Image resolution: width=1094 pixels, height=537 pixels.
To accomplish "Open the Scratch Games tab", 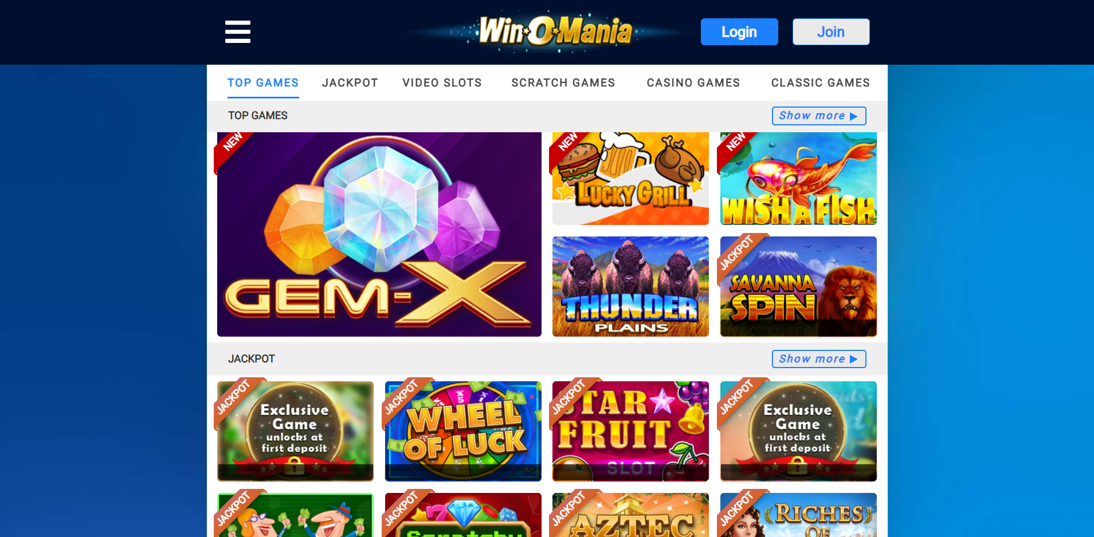I will coord(563,83).
